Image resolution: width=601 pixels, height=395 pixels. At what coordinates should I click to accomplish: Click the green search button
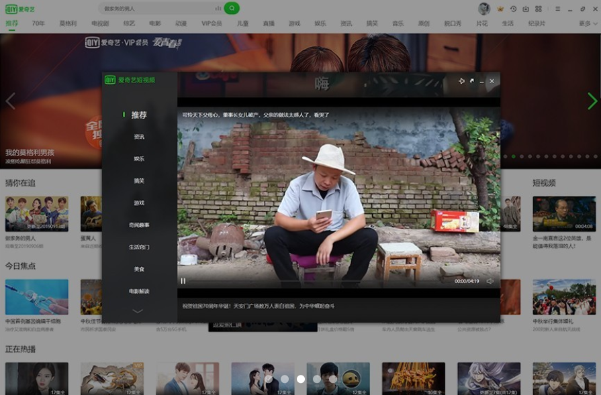(232, 8)
